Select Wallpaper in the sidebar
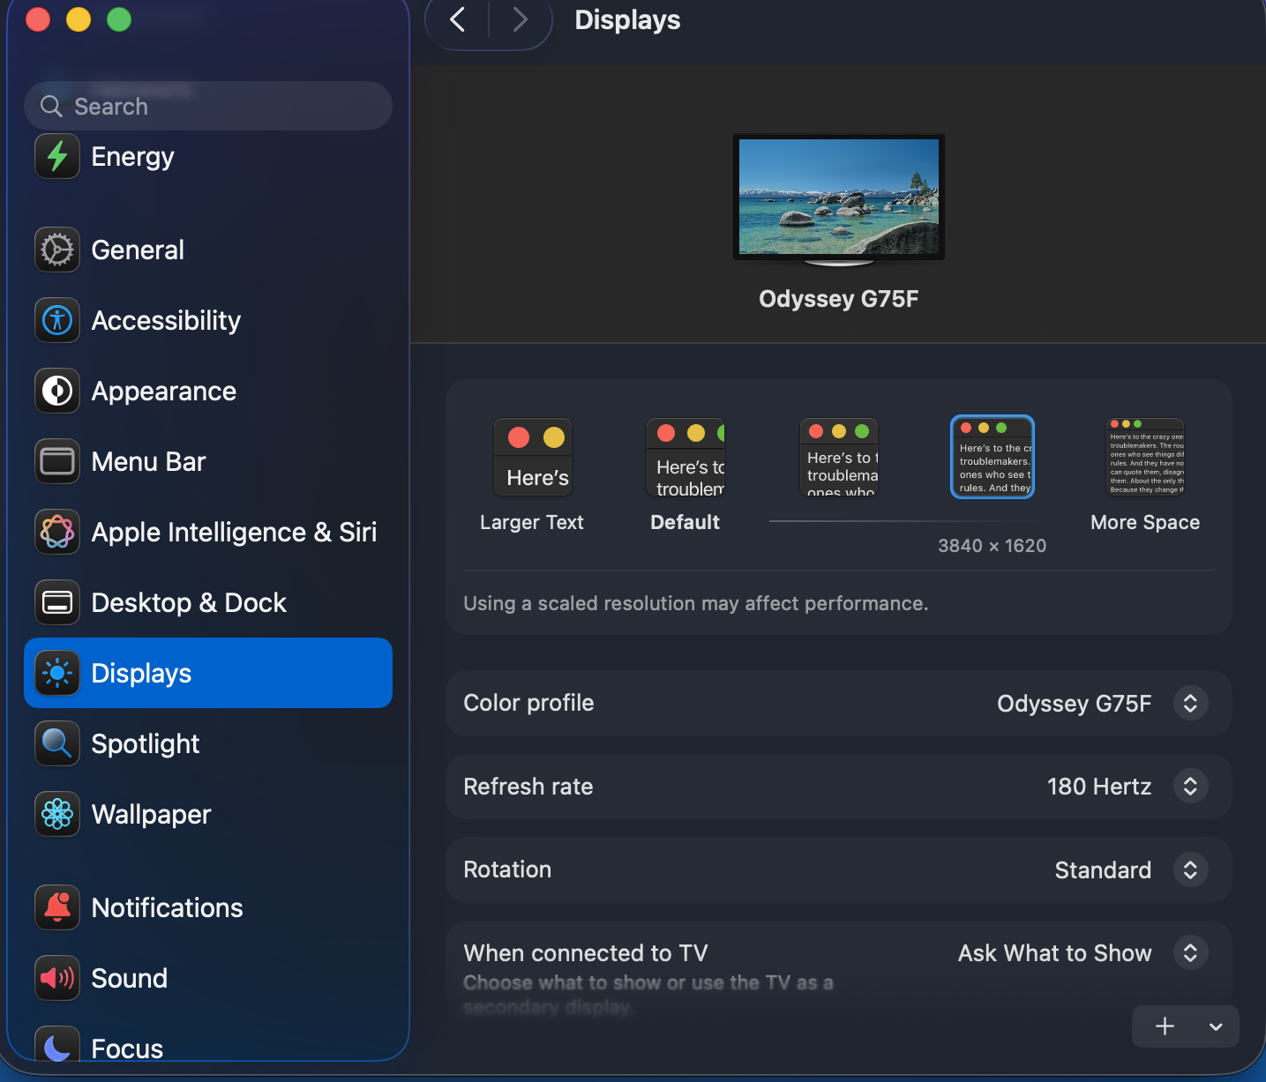Image resolution: width=1266 pixels, height=1082 pixels. tap(208, 814)
